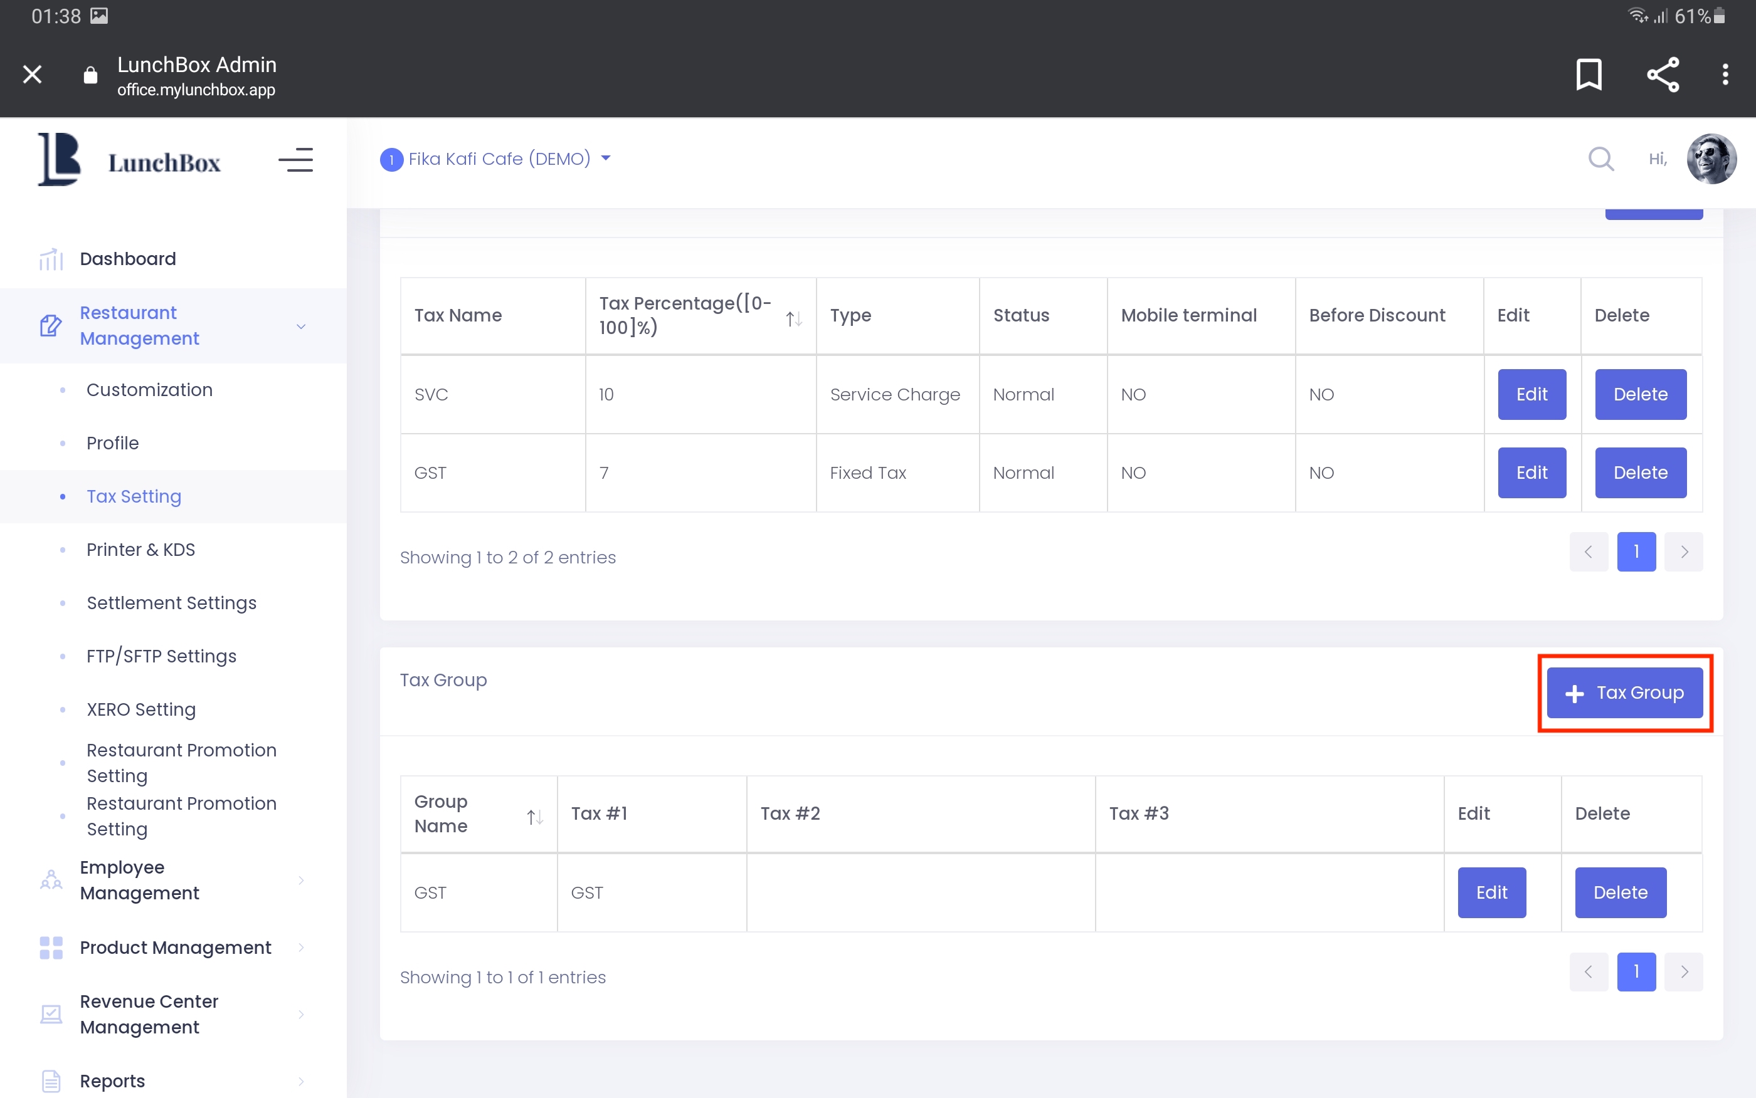Go to next page of tax table

[x=1684, y=552]
